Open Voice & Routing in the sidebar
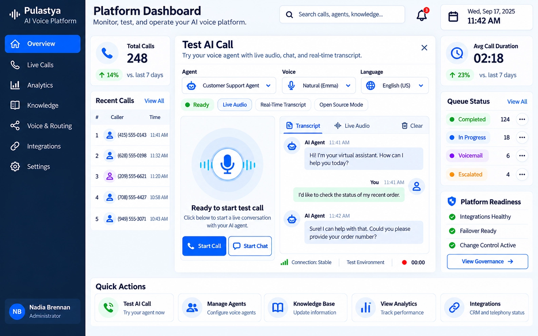538x336 pixels. 43,126
